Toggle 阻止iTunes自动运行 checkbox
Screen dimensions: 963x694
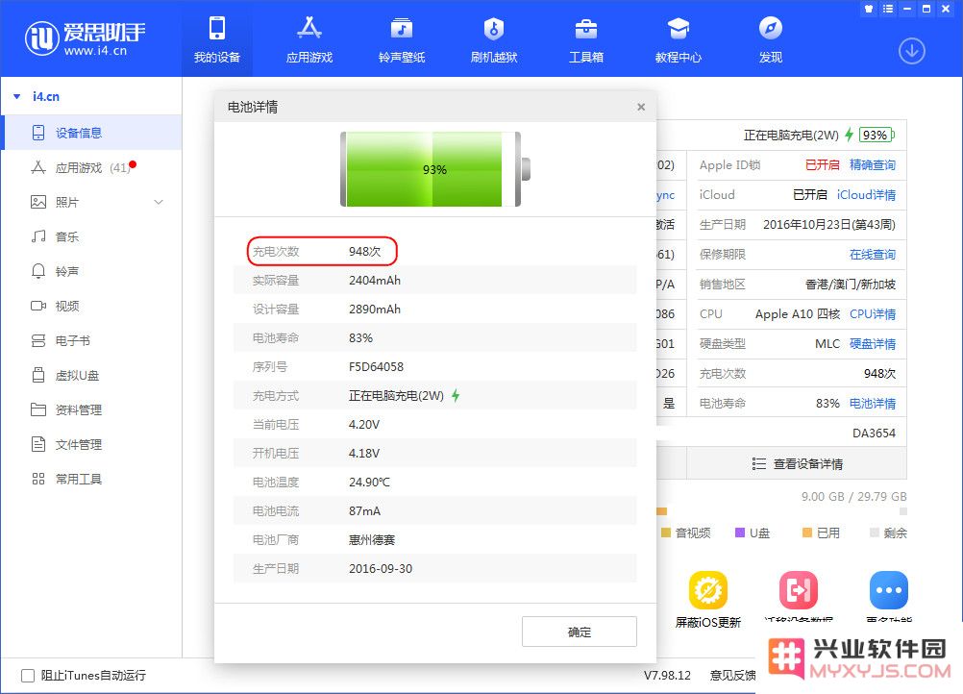point(28,676)
